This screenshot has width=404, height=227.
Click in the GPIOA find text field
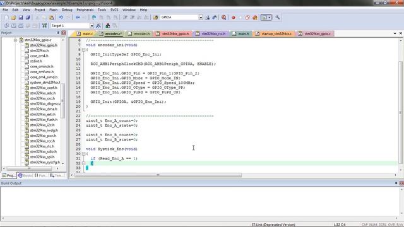(x=179, y=18)
